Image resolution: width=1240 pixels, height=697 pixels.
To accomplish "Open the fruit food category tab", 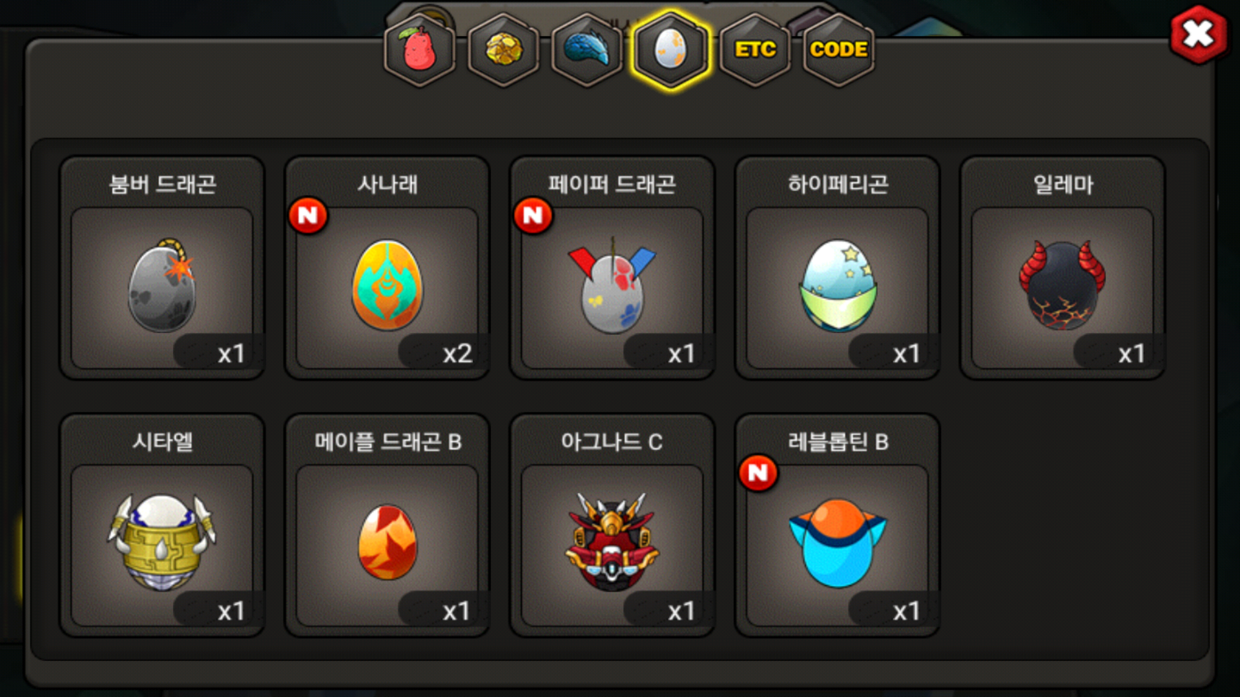I will (420, 50).
